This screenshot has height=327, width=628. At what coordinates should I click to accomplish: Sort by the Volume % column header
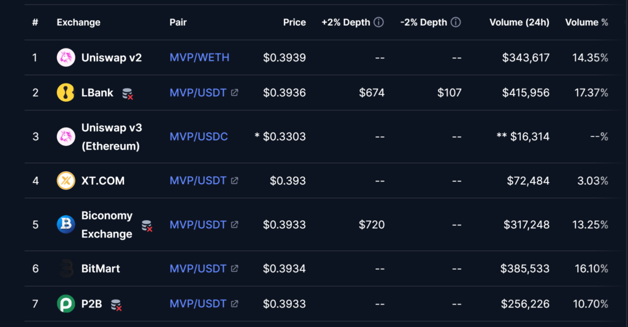pos(586,22)
